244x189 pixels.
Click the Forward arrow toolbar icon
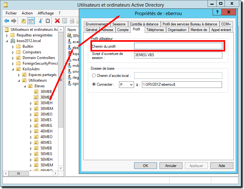pyautogui.click(x=14, y=21)
